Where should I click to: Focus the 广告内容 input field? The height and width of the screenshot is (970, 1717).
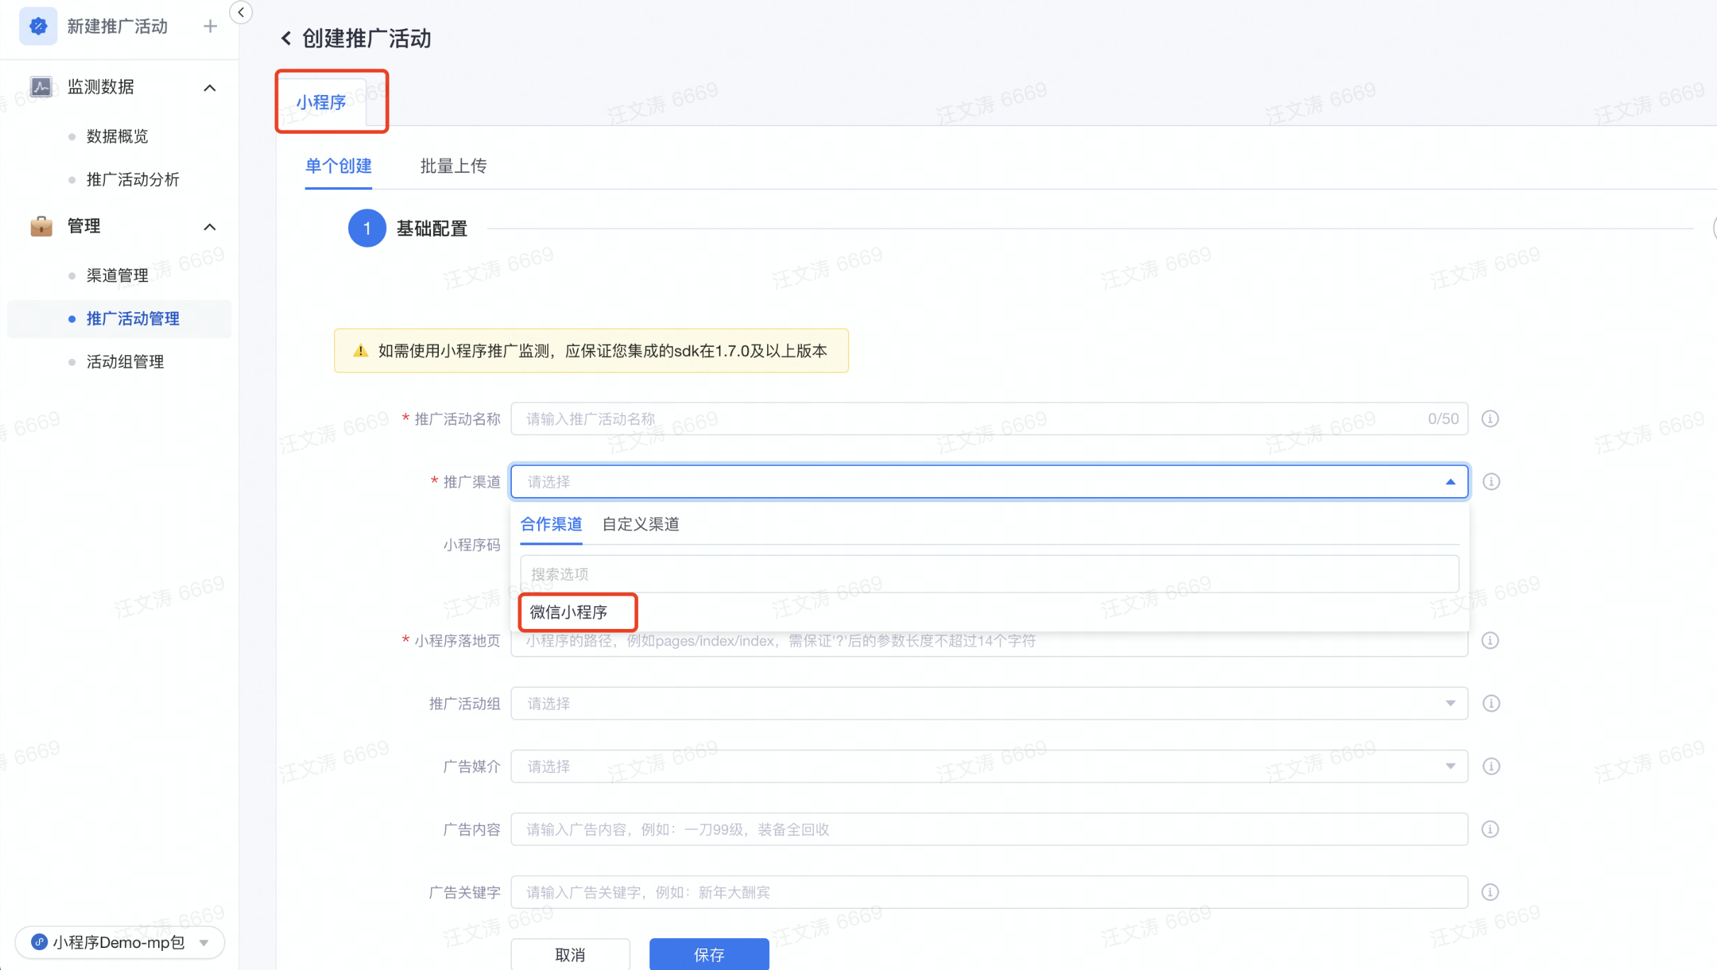(x=989, y=830)
